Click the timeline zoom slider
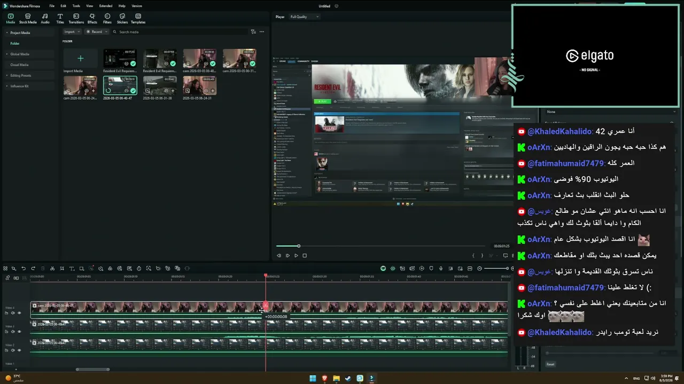This screenshot has width=684, height=384. pyautogui.click(x=496, y=268)
